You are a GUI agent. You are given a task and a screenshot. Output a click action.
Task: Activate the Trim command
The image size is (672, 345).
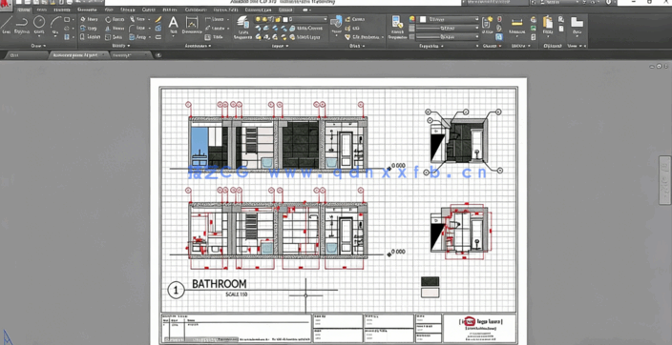pyautogui.click(x=137, y=19)
